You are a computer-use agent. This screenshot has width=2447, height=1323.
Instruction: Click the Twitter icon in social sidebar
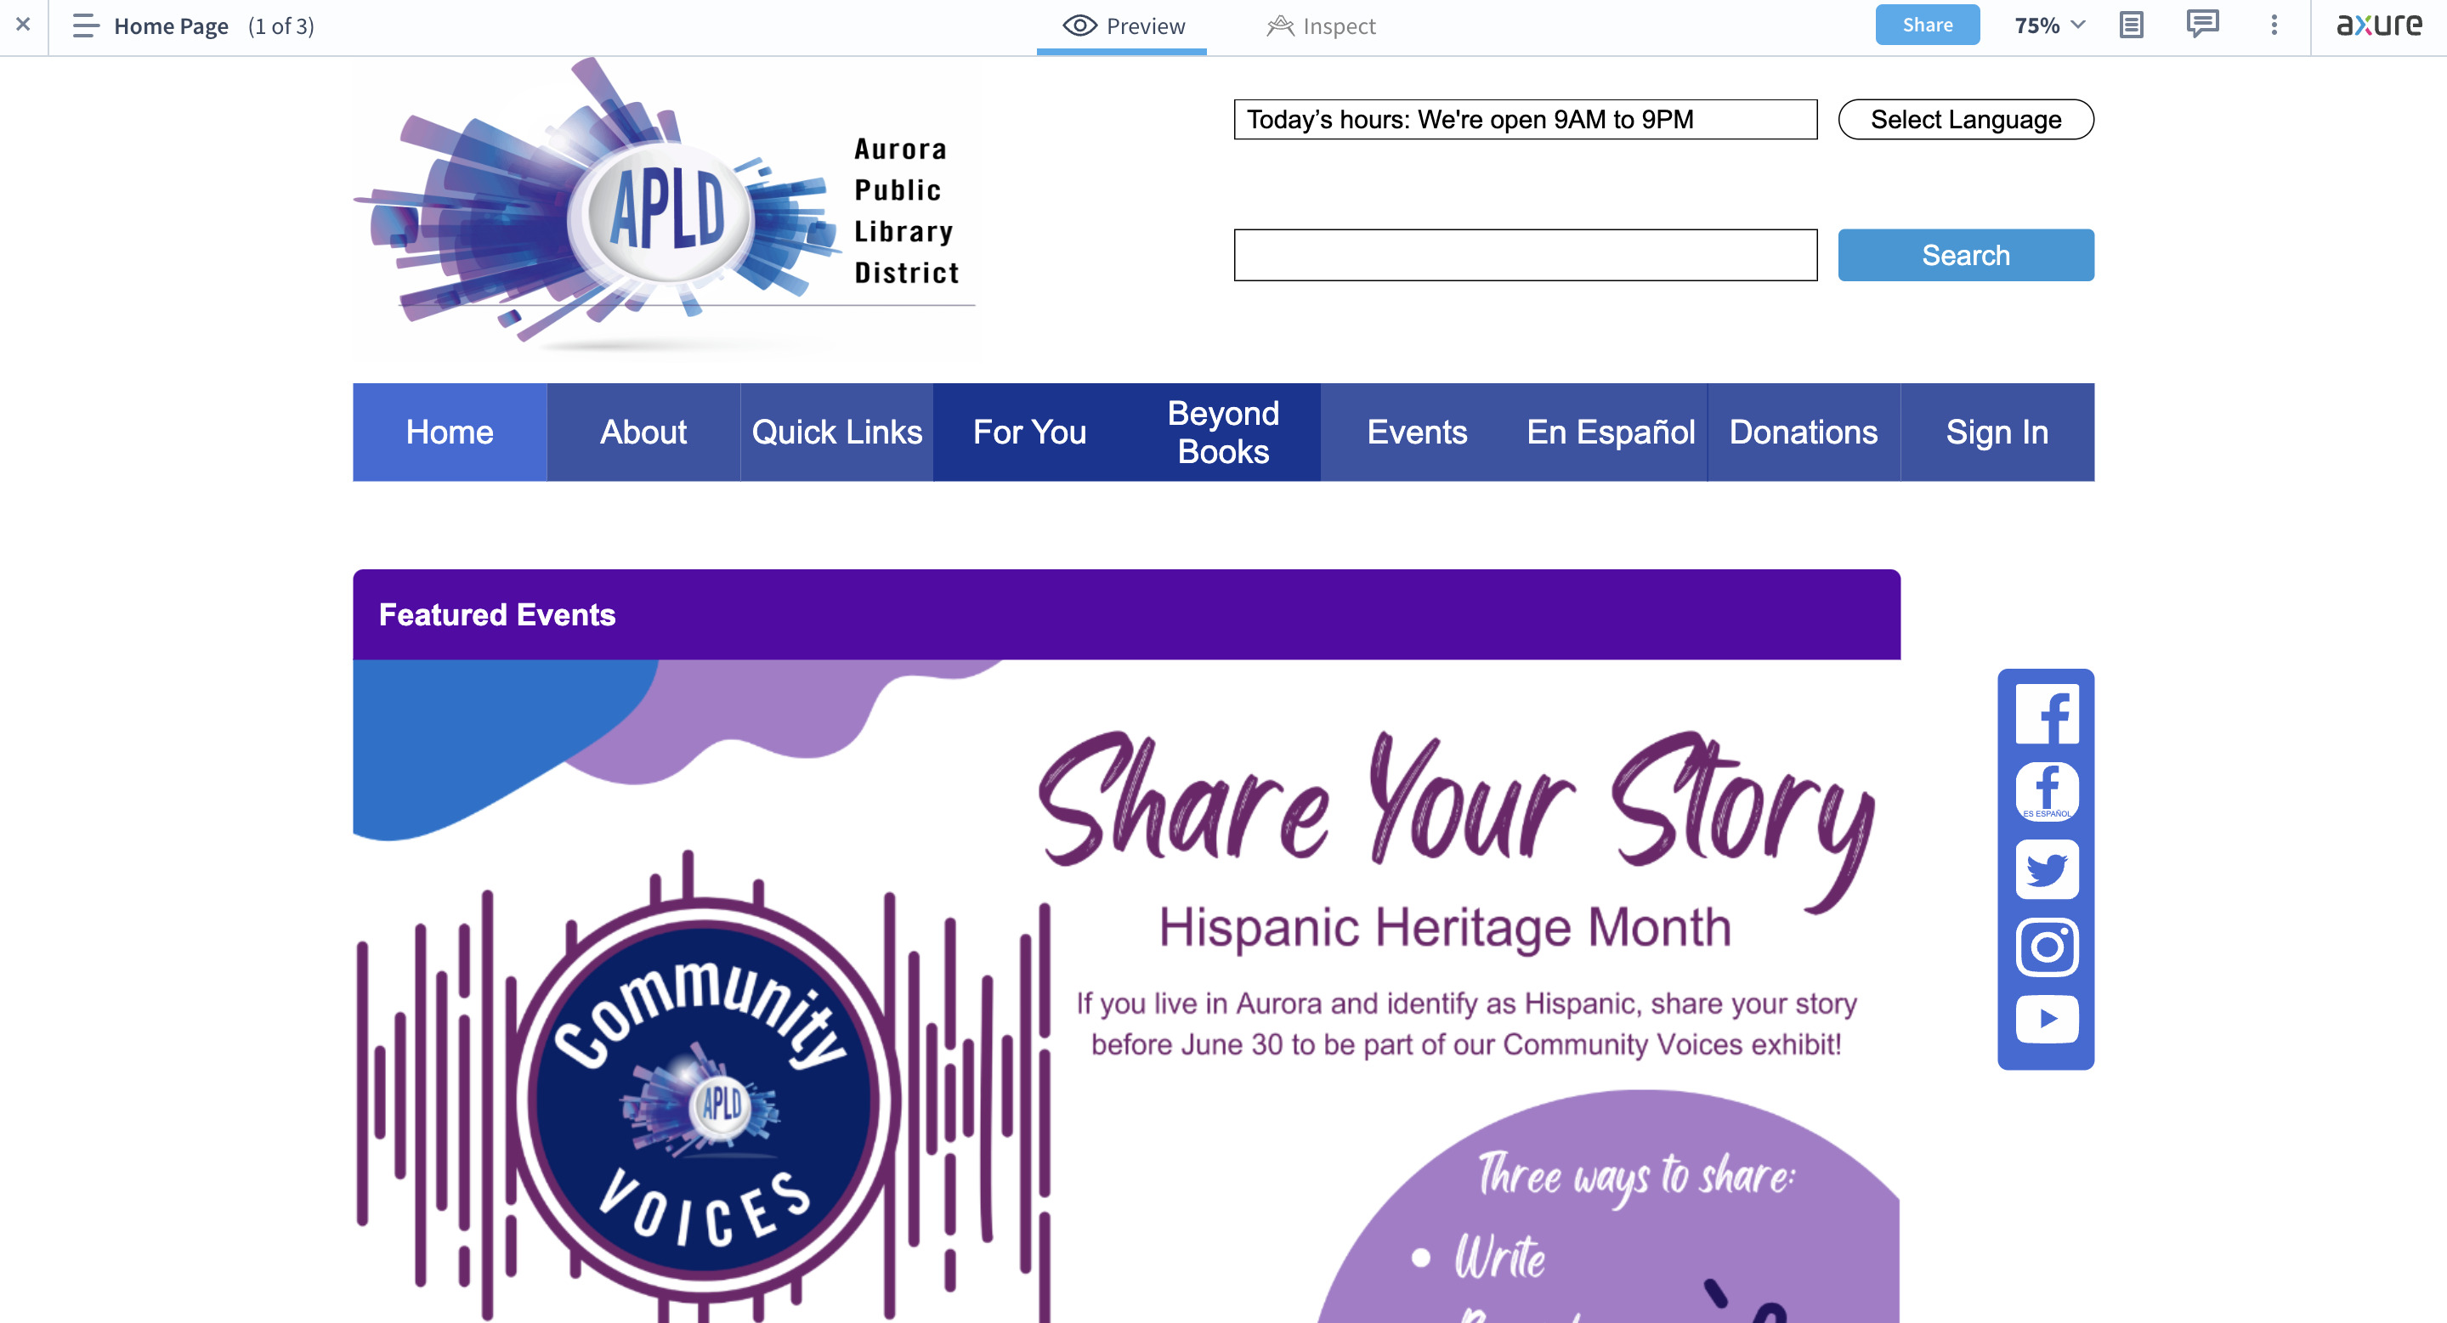click(x=2046, y=868)
